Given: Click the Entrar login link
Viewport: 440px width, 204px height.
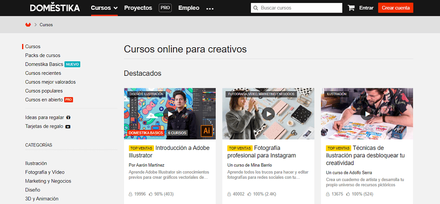Looking at the screenshot, I should pyautogui.click(x=366, y=8).
